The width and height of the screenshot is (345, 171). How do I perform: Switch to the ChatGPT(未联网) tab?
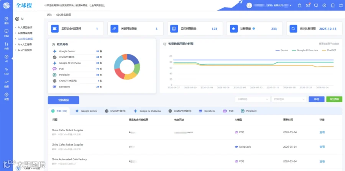[180, 111]
